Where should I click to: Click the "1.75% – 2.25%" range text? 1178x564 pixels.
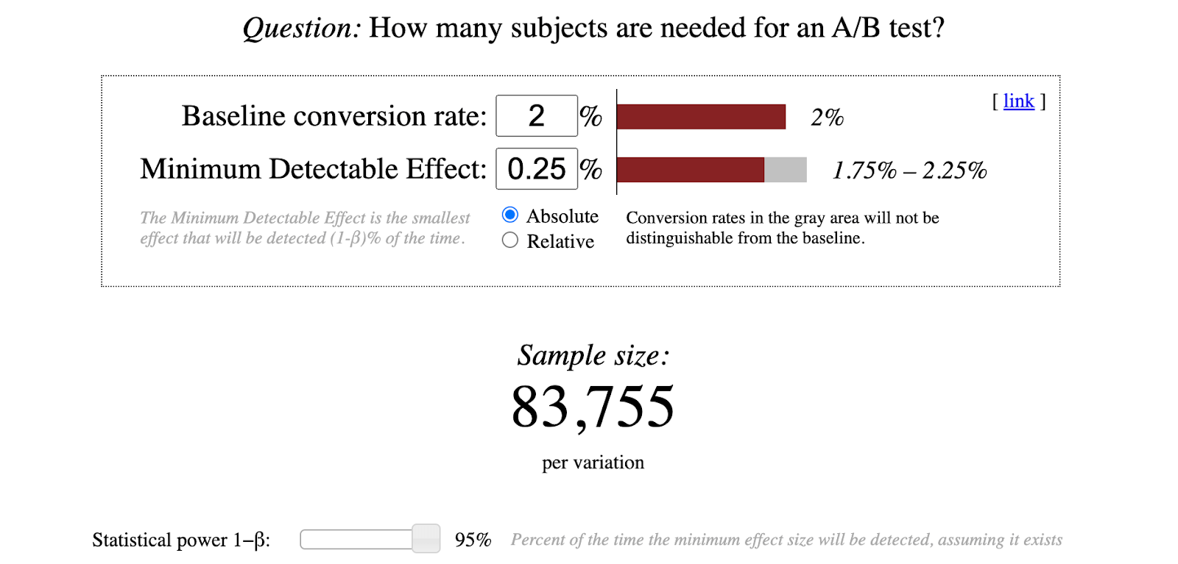[x=909, y=171]
